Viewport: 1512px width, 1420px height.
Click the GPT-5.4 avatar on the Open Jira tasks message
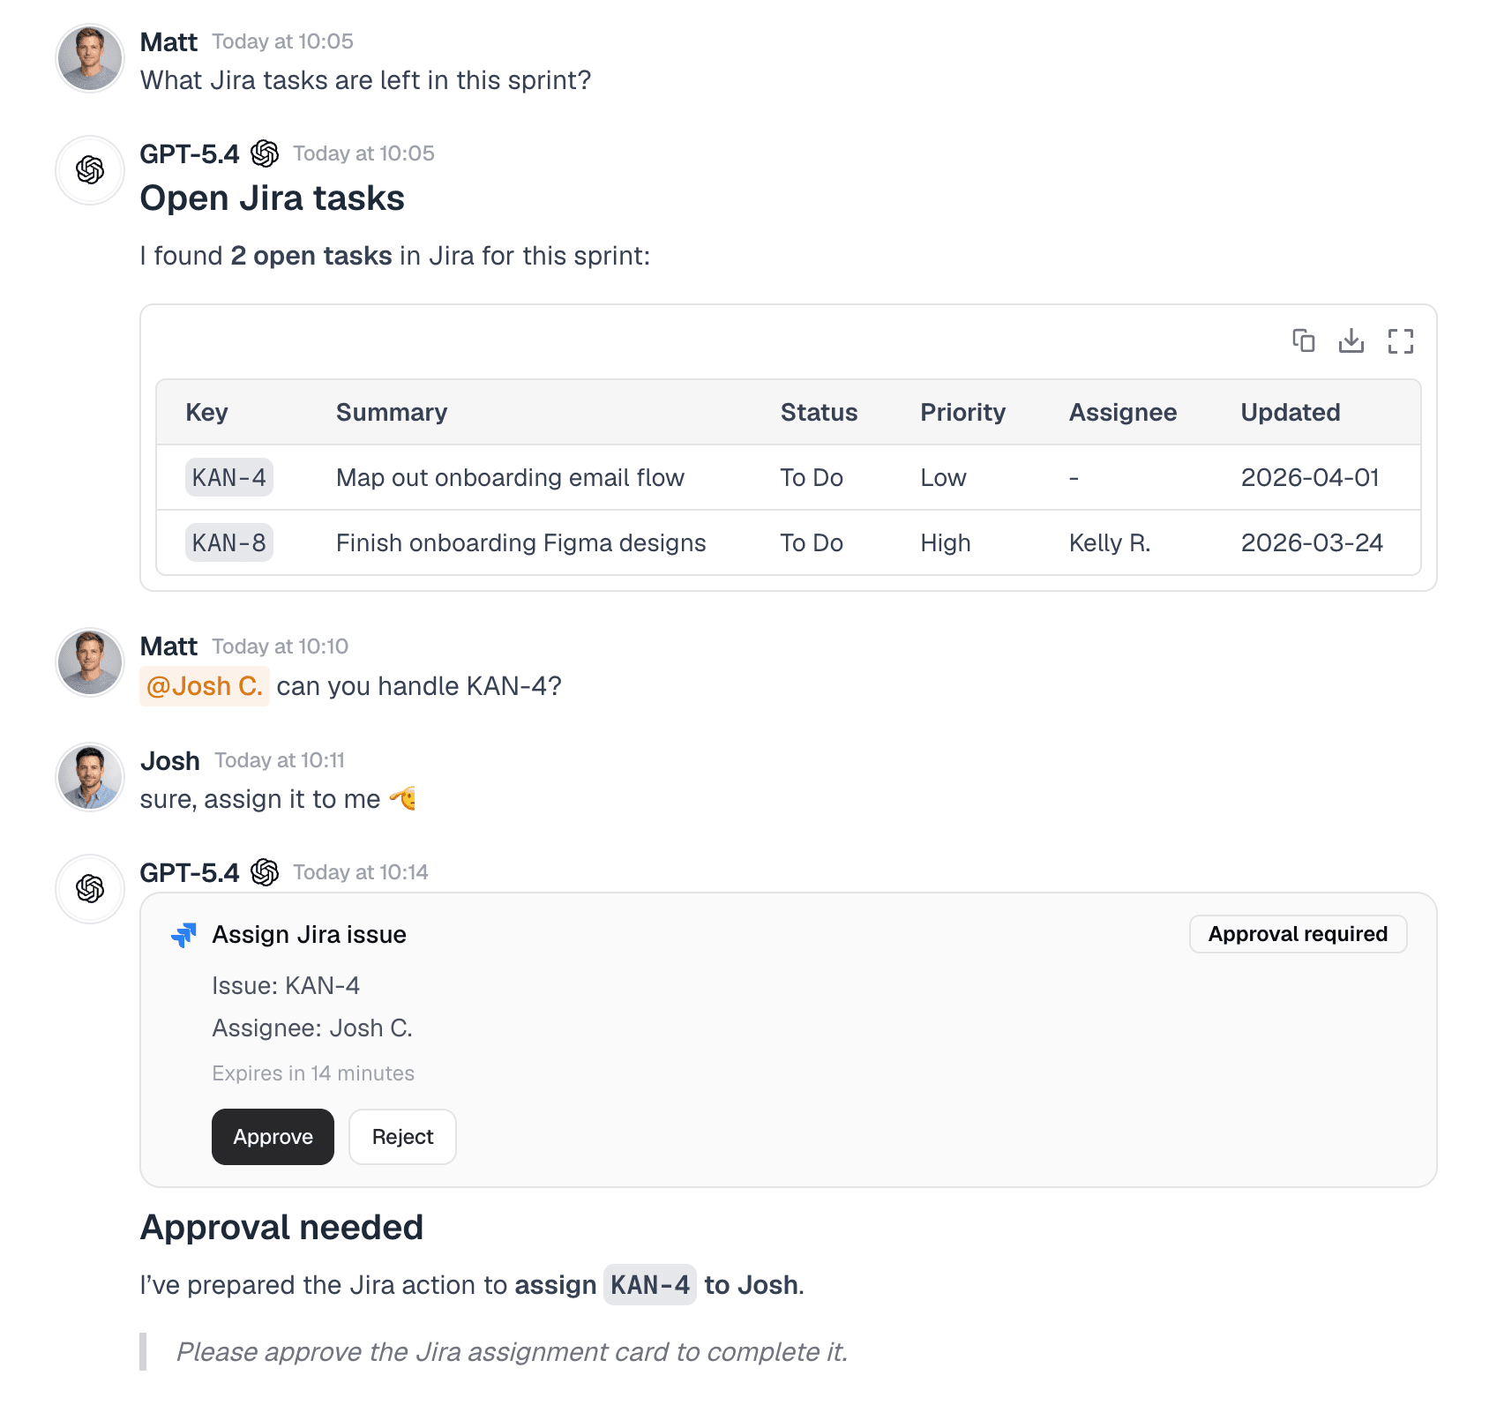click(x=89, y=169)
